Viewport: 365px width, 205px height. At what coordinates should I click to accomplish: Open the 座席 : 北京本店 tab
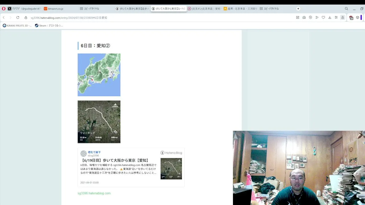pyautogui.click(x=240, y=9)
